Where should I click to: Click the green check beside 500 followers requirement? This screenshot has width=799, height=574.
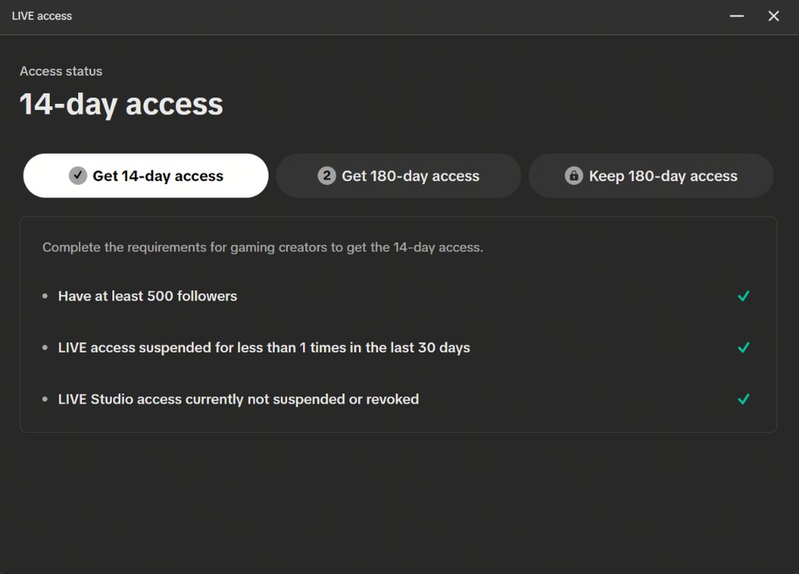(743, 296)
